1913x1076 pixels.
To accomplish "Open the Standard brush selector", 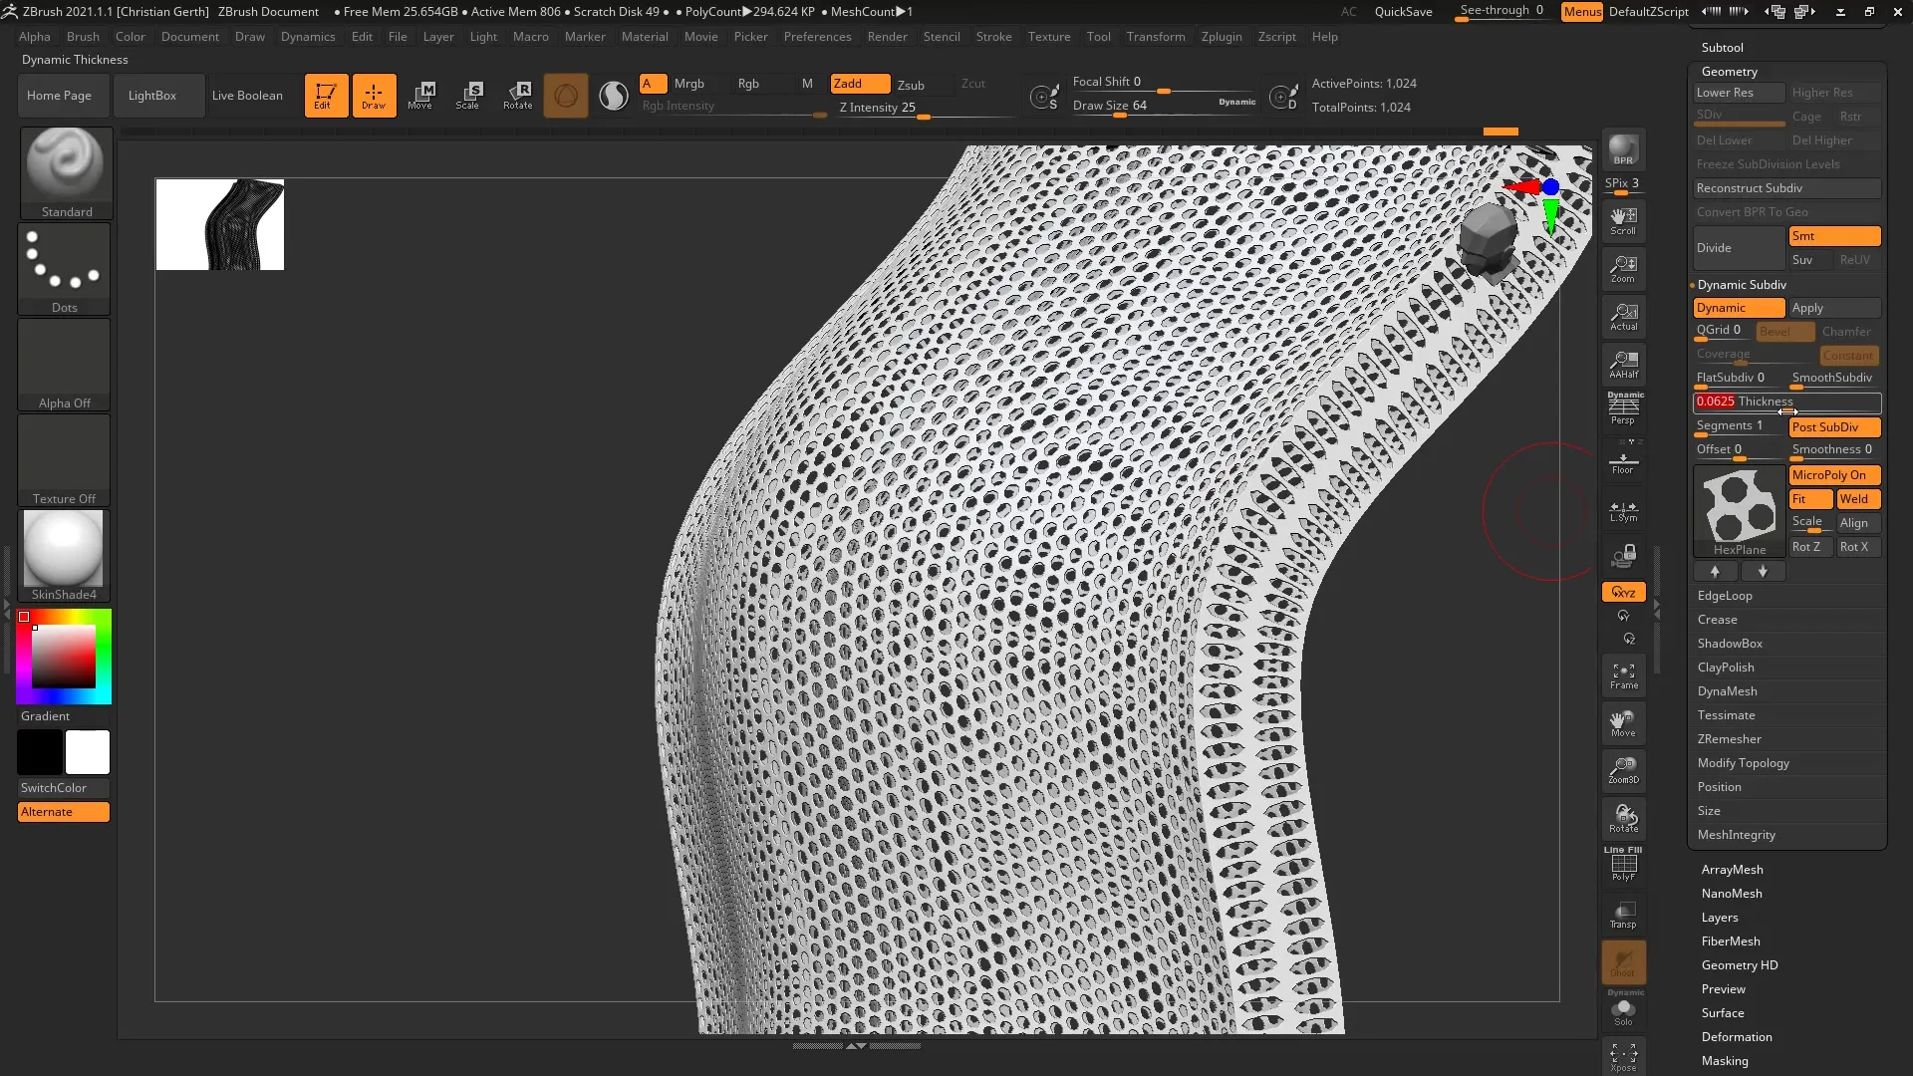I will (x=66, y=172).
